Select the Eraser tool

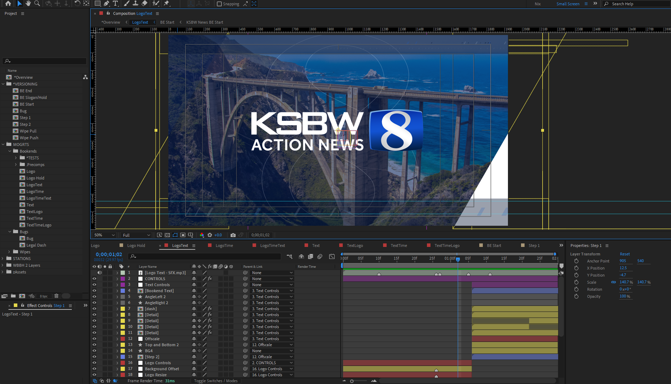pos(144,4)
